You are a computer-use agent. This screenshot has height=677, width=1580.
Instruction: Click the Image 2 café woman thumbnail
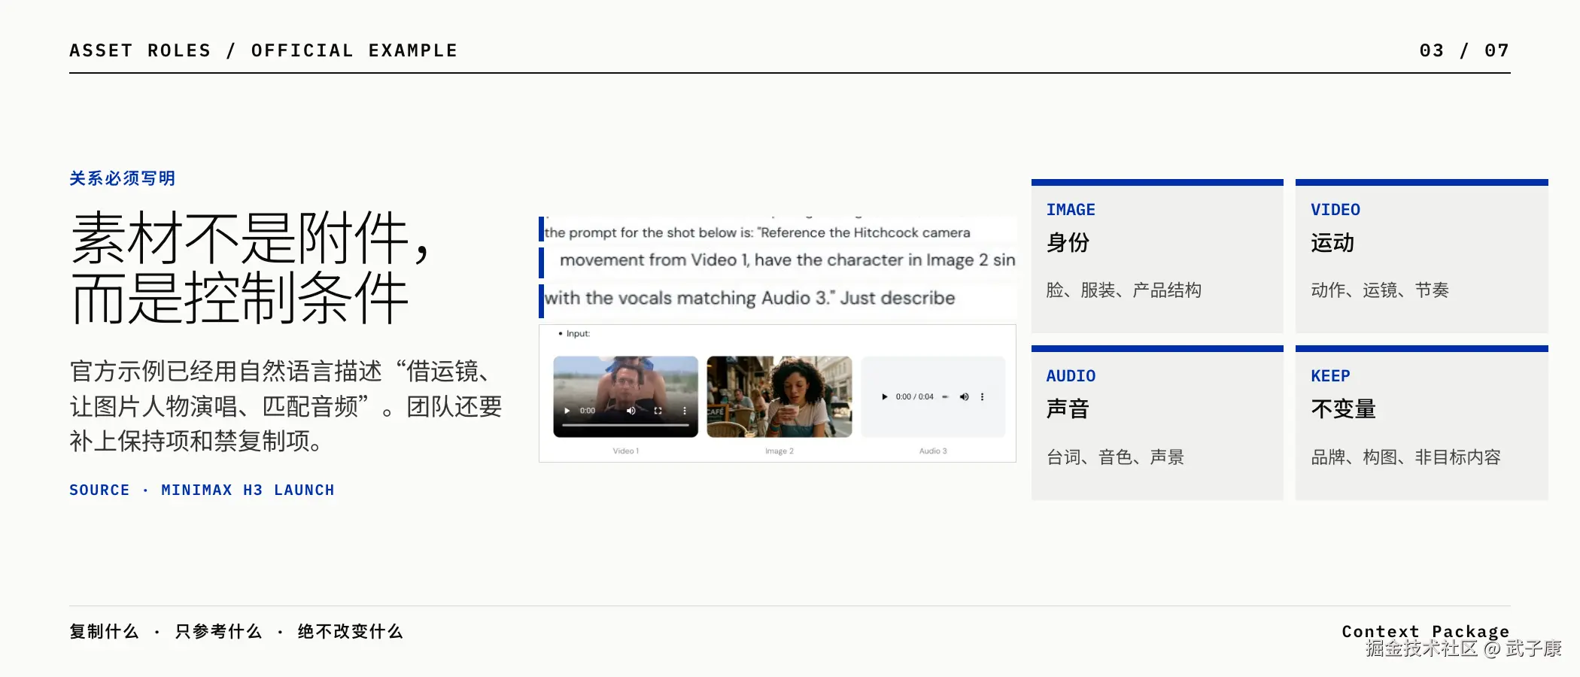[779, 396]
